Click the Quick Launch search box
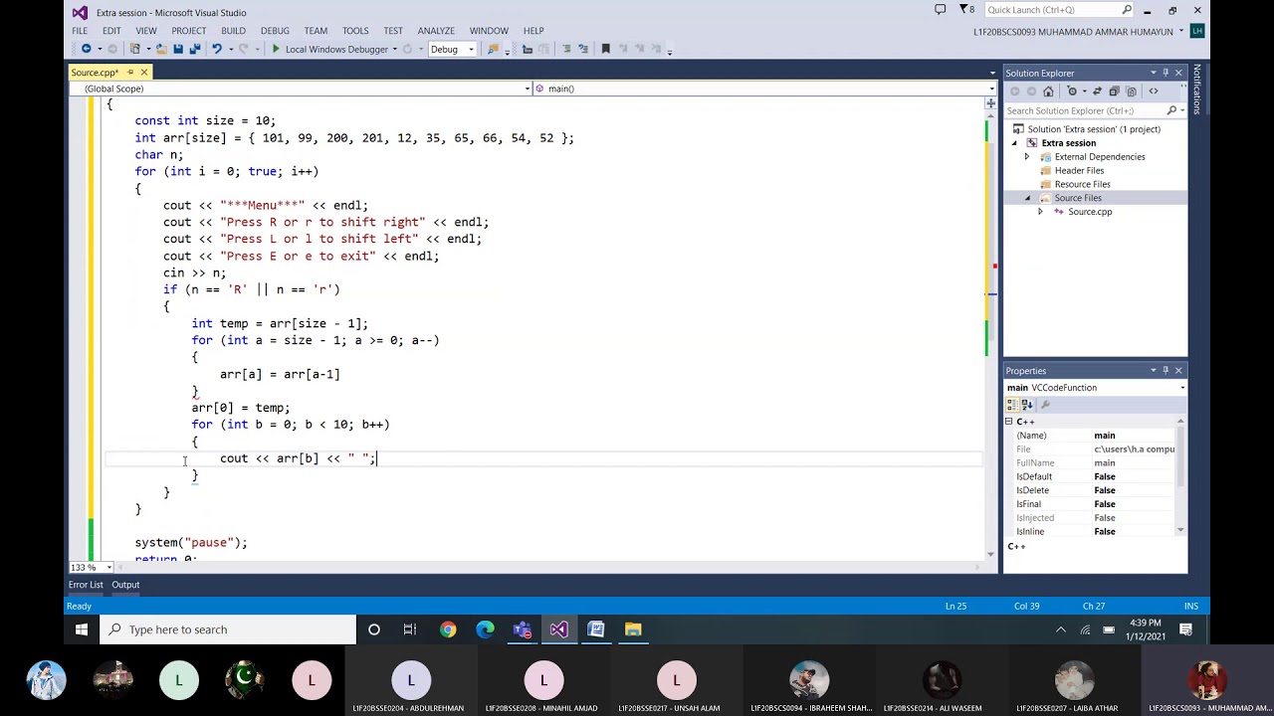 click(1059, 10)
